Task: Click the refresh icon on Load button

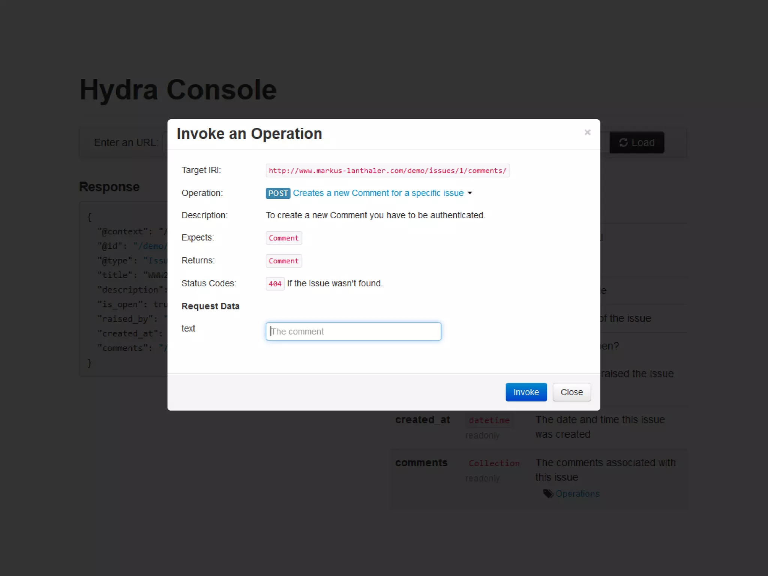Action: 623,142
